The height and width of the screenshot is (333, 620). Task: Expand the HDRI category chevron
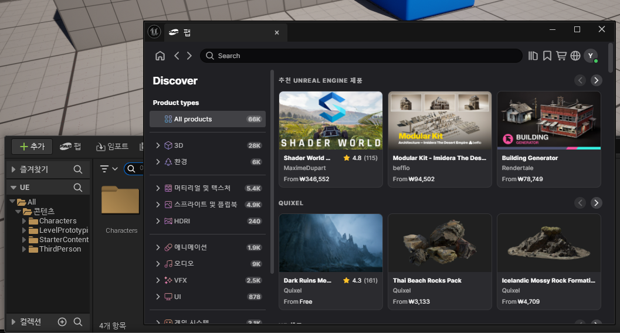point(158,221)
